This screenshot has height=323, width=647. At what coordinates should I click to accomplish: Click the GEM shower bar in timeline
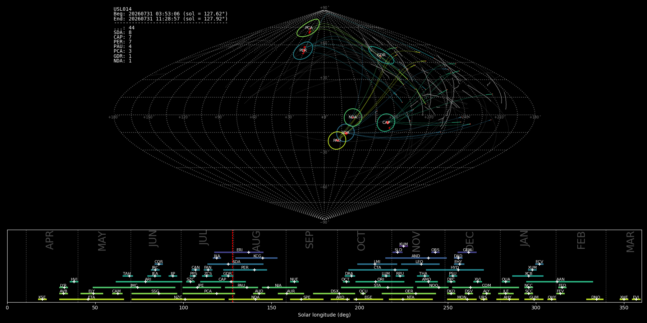(467, 252)
